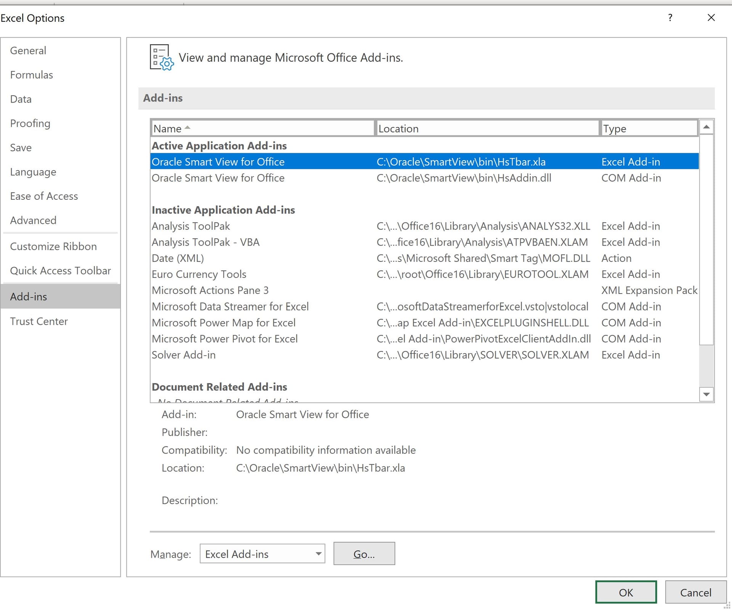Select the Analysis ToolPak add-in
The image size is (732, 610).
pyautogui.click(x=191, y=226)
